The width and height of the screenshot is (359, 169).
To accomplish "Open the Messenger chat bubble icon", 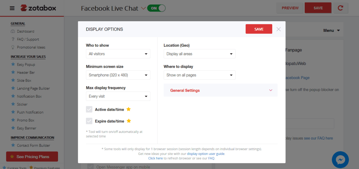I will (340, 160).
